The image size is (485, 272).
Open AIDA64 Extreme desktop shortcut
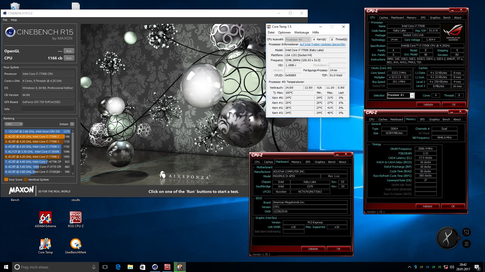click(45, 219)
